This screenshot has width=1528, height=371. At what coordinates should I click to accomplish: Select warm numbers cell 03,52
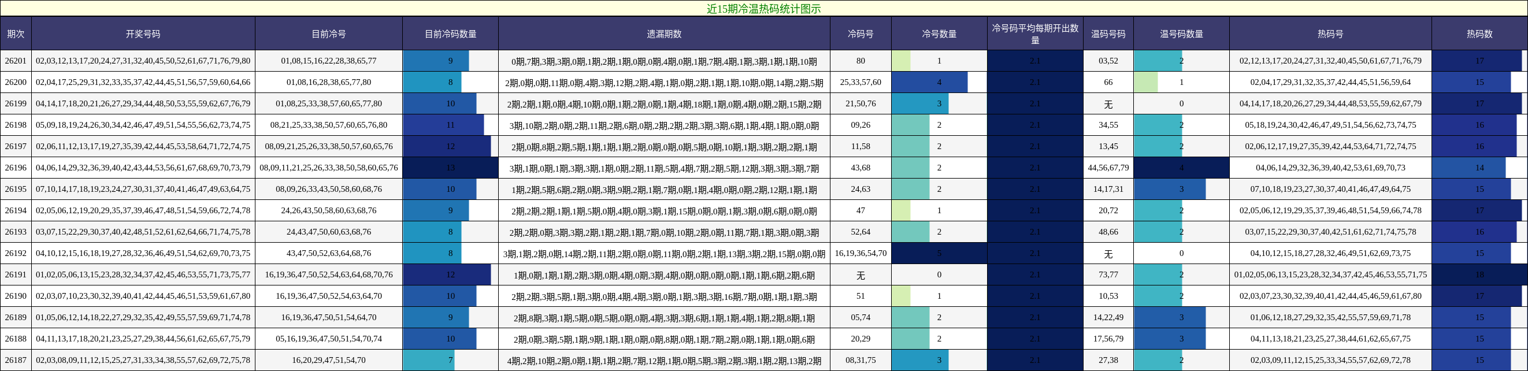1108,61
